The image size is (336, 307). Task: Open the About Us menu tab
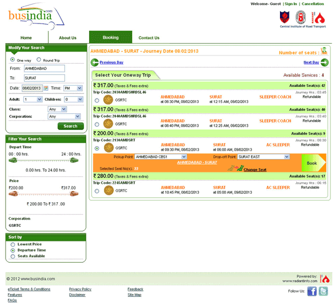68,38
